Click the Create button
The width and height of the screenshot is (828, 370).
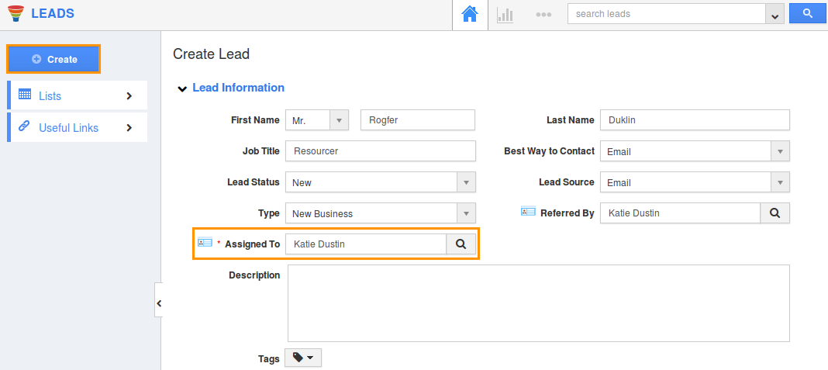point(53,59)
